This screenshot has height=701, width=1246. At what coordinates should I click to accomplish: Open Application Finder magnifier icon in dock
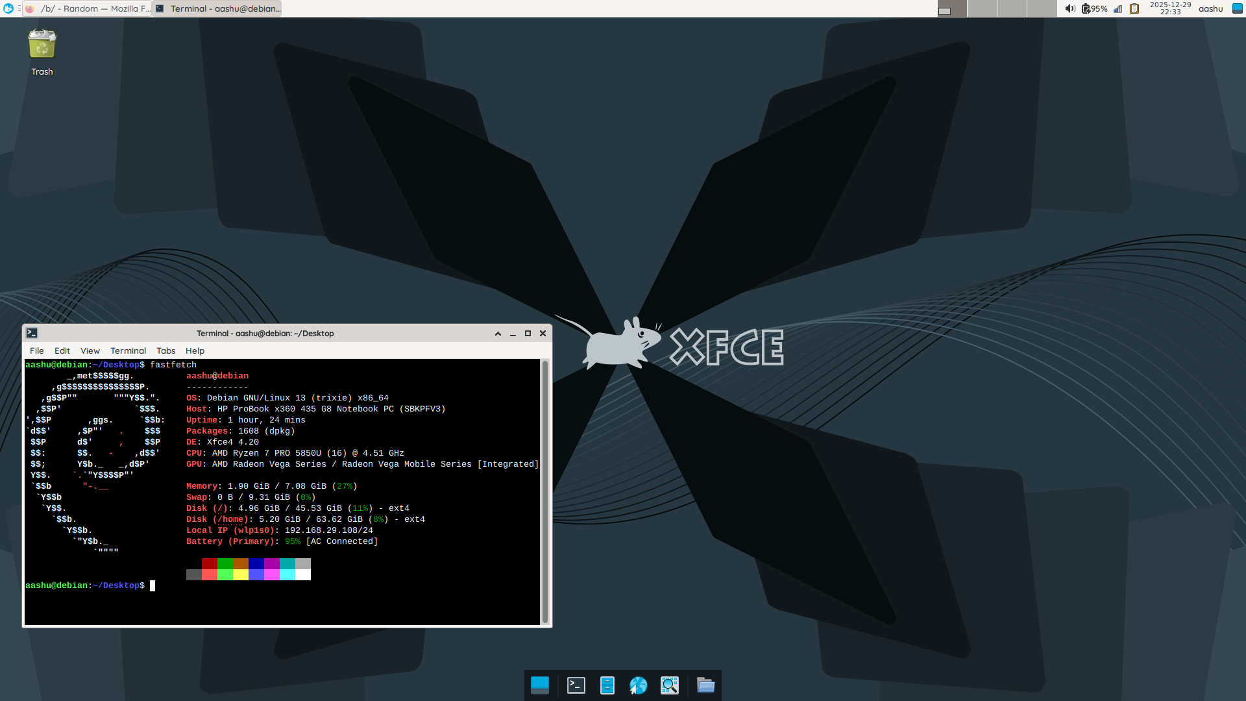pyautogui.click(x=669, y=685)
